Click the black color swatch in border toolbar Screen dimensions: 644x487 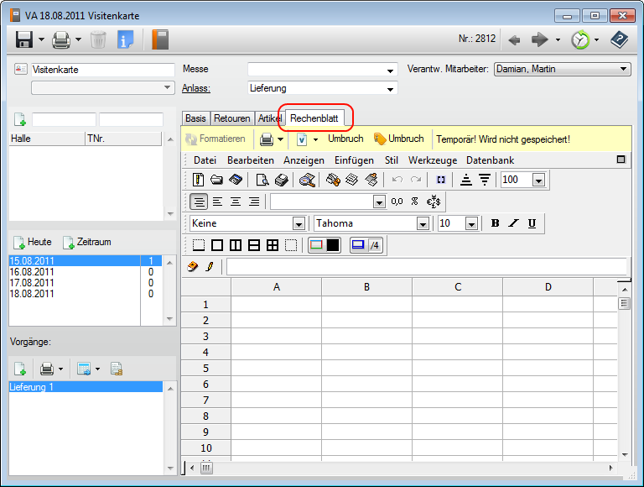point(333,245)
